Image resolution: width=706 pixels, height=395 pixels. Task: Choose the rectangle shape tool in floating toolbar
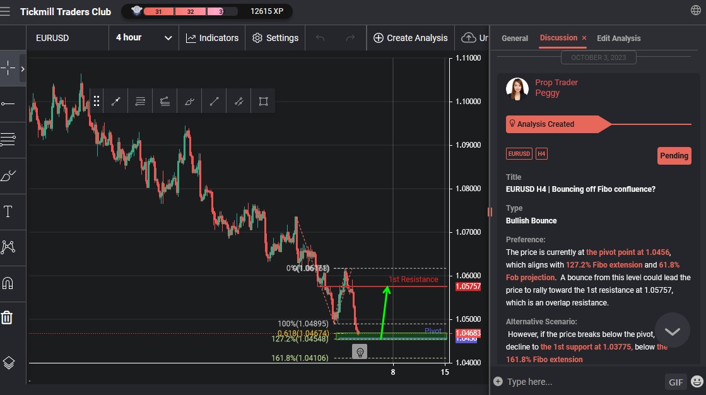263,101
